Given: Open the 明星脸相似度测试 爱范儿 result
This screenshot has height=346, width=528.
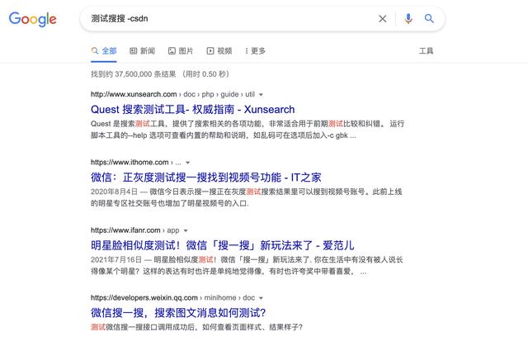Looking at the screenshot, I should click(x=222, y=245).
